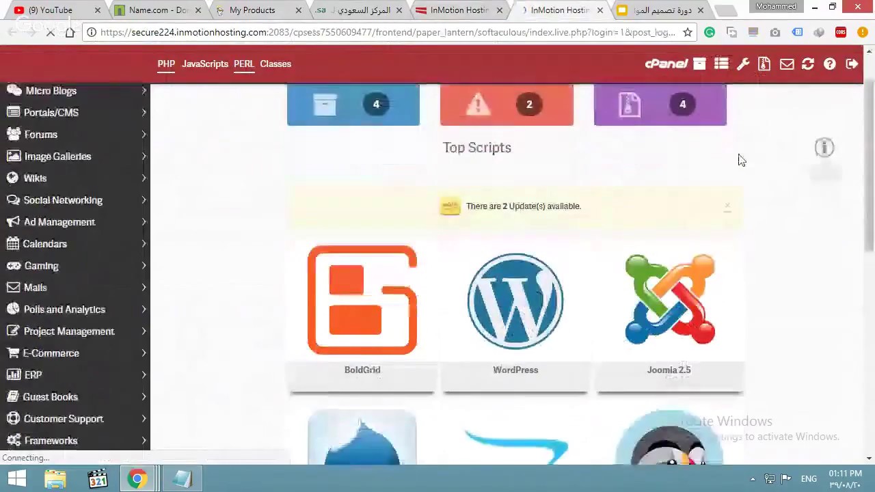Screen dimensions: 875x492
Task: Expand the Wikis category
Action: [x=75, y=178]
